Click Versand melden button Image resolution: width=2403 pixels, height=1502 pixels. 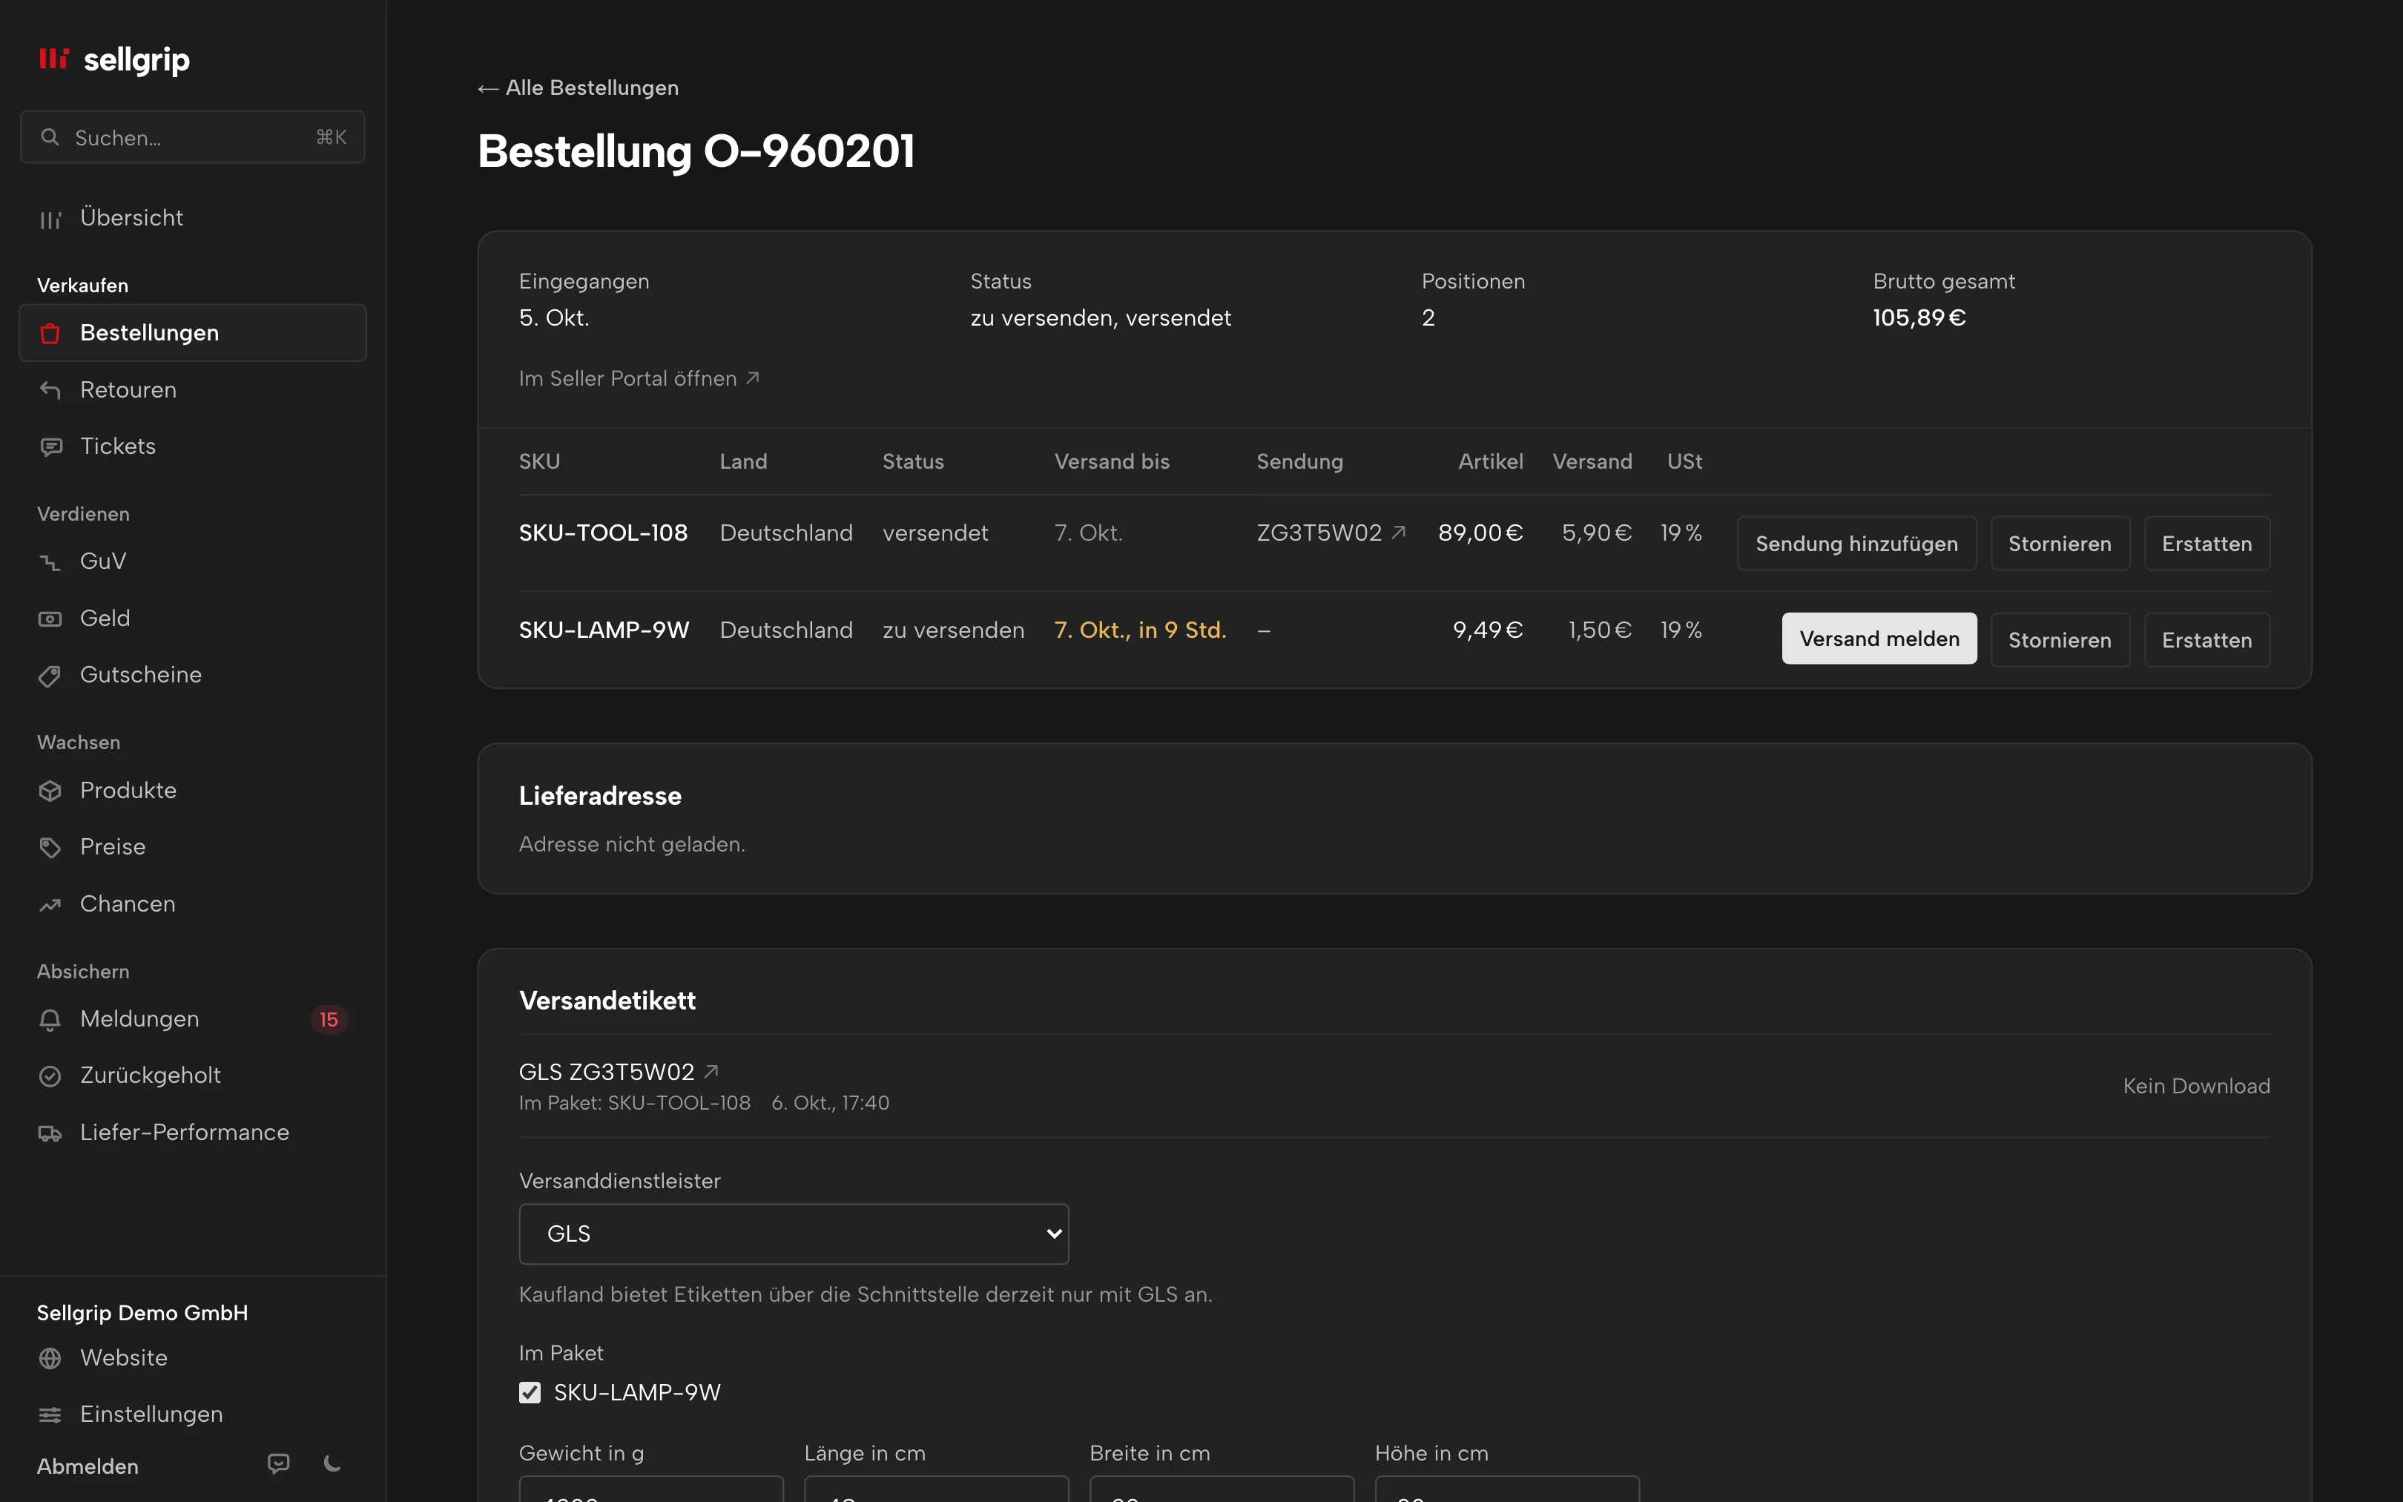point(1879,639)
